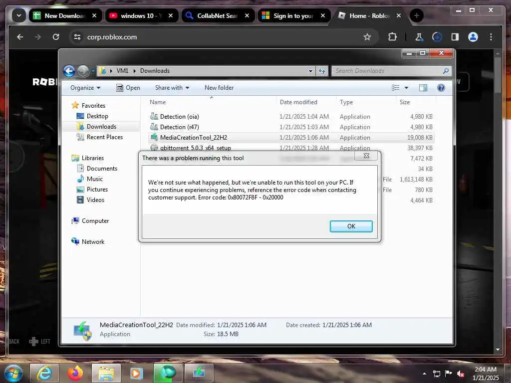Toggle the preview pane icon
Image resolution: width=511 pixels, height=383 pixels.
pos(423,88)
